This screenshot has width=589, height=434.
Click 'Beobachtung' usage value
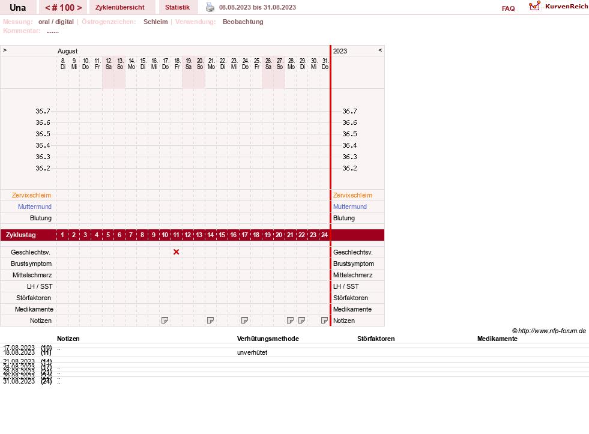[243, 22]
